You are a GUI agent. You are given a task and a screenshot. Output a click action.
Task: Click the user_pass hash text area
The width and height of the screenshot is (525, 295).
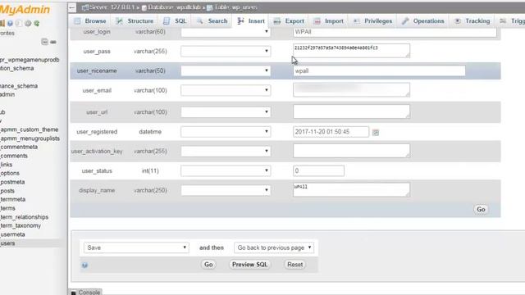351,51
